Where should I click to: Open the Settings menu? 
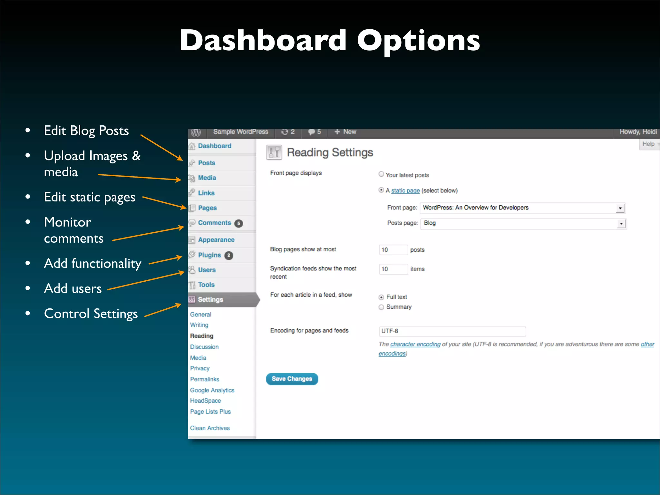point(210,299)
